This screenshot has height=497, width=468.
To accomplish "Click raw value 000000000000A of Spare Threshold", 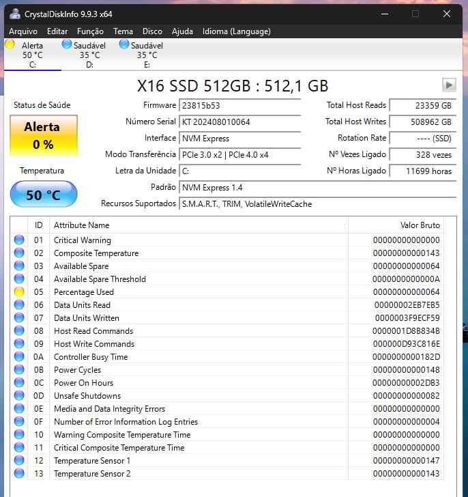I will click(406, 279).
